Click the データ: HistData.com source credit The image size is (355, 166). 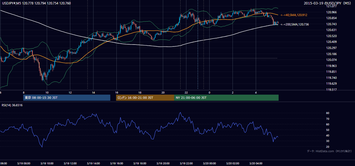tap(329, 151)
